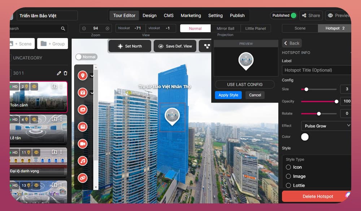Select the image gallery hotspot tool
361x211 pixels.
[x=82, y=110]
